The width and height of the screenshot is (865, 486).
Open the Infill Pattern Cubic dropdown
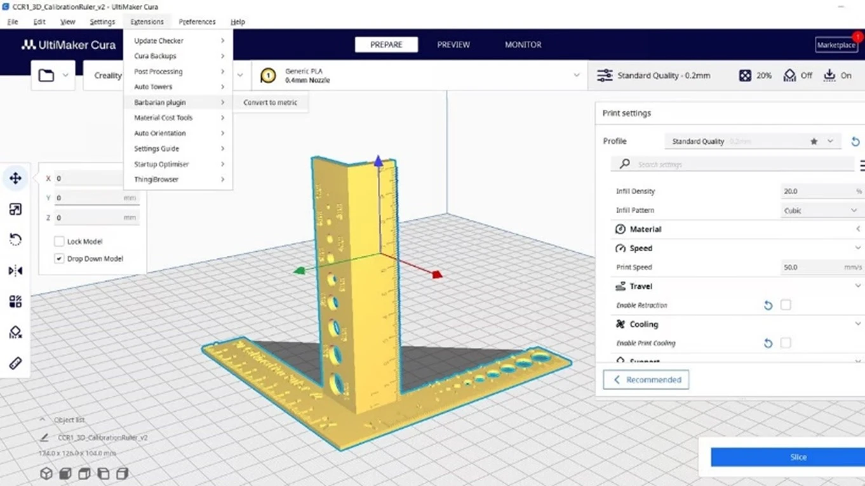(821, 211)
